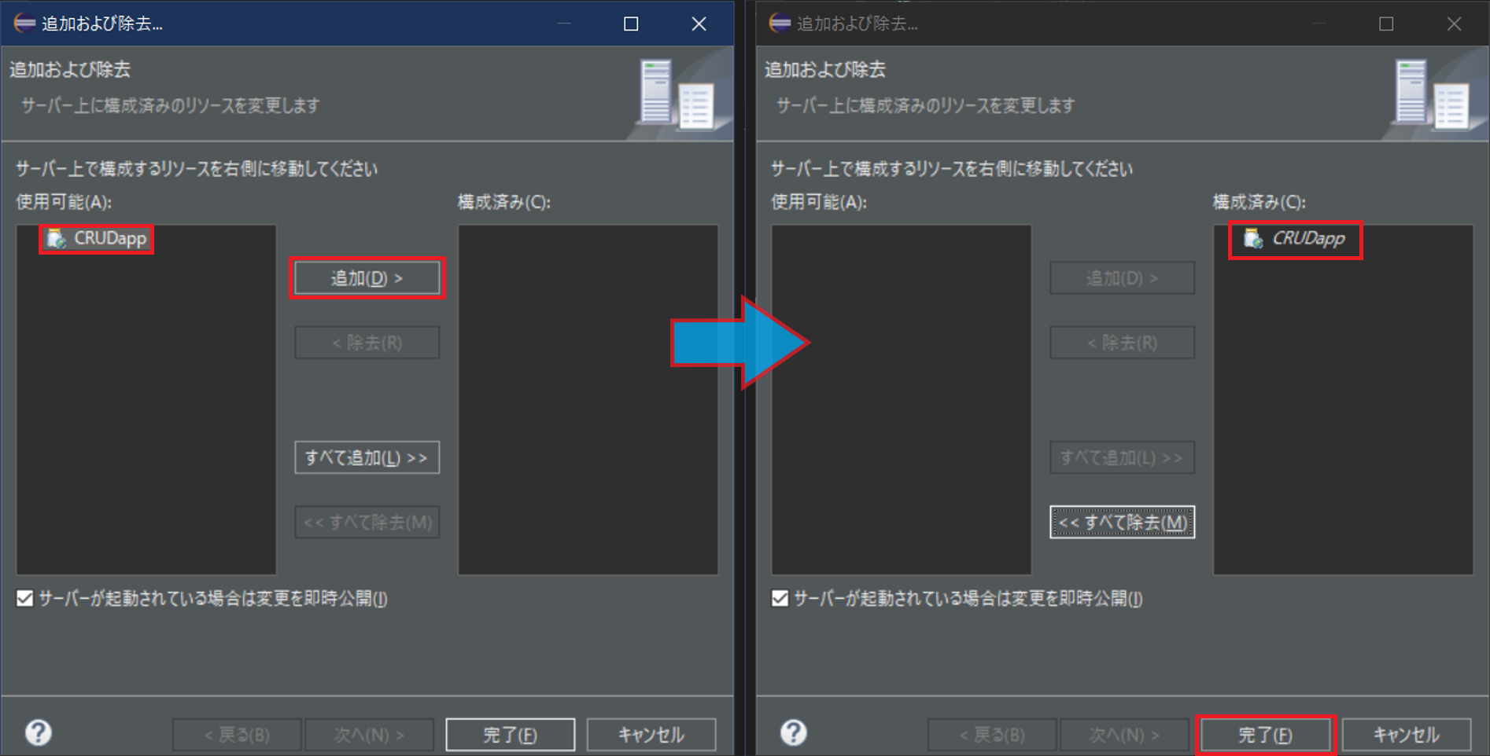Click server banner image in left dialog

(677, 94)
